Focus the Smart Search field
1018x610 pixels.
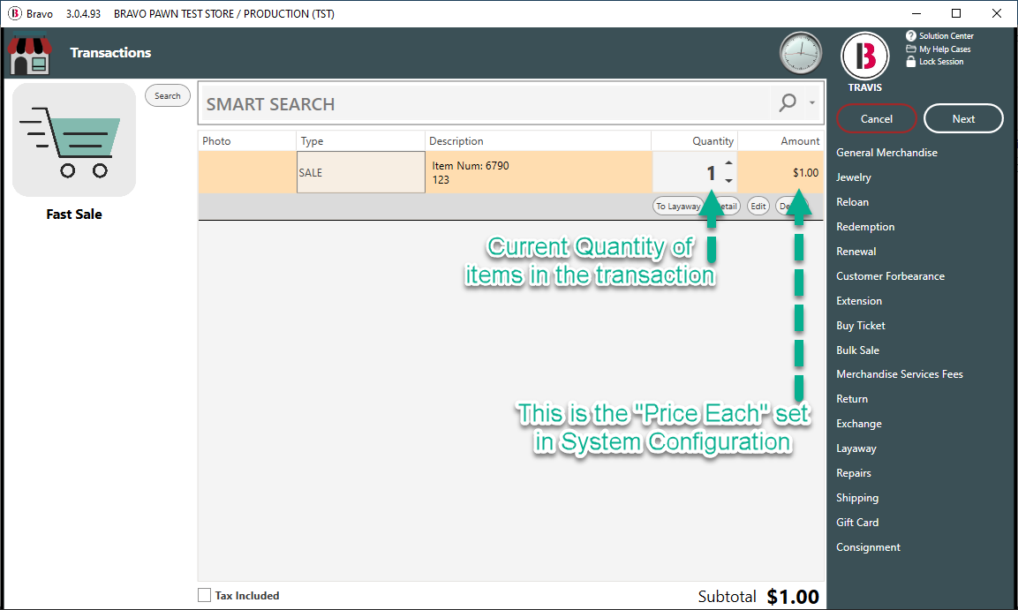486,103
